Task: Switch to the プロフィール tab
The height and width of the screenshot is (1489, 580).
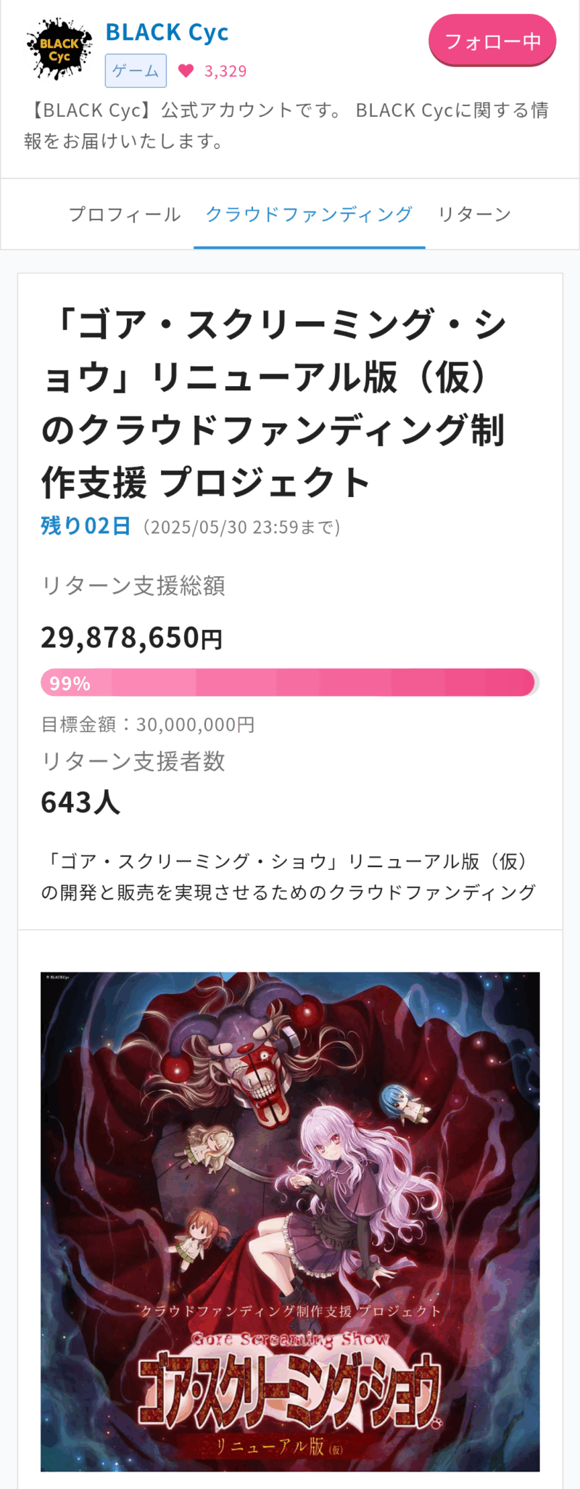Action: [125, 214]
